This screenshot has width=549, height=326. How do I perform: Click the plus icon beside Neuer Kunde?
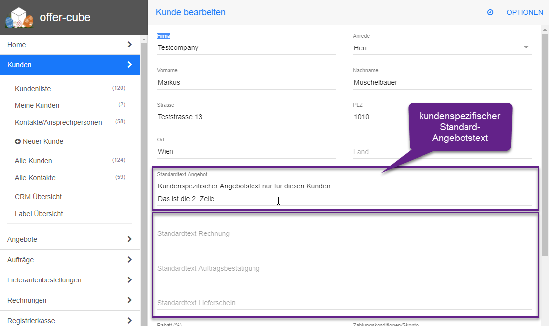(x=17, y=141)
